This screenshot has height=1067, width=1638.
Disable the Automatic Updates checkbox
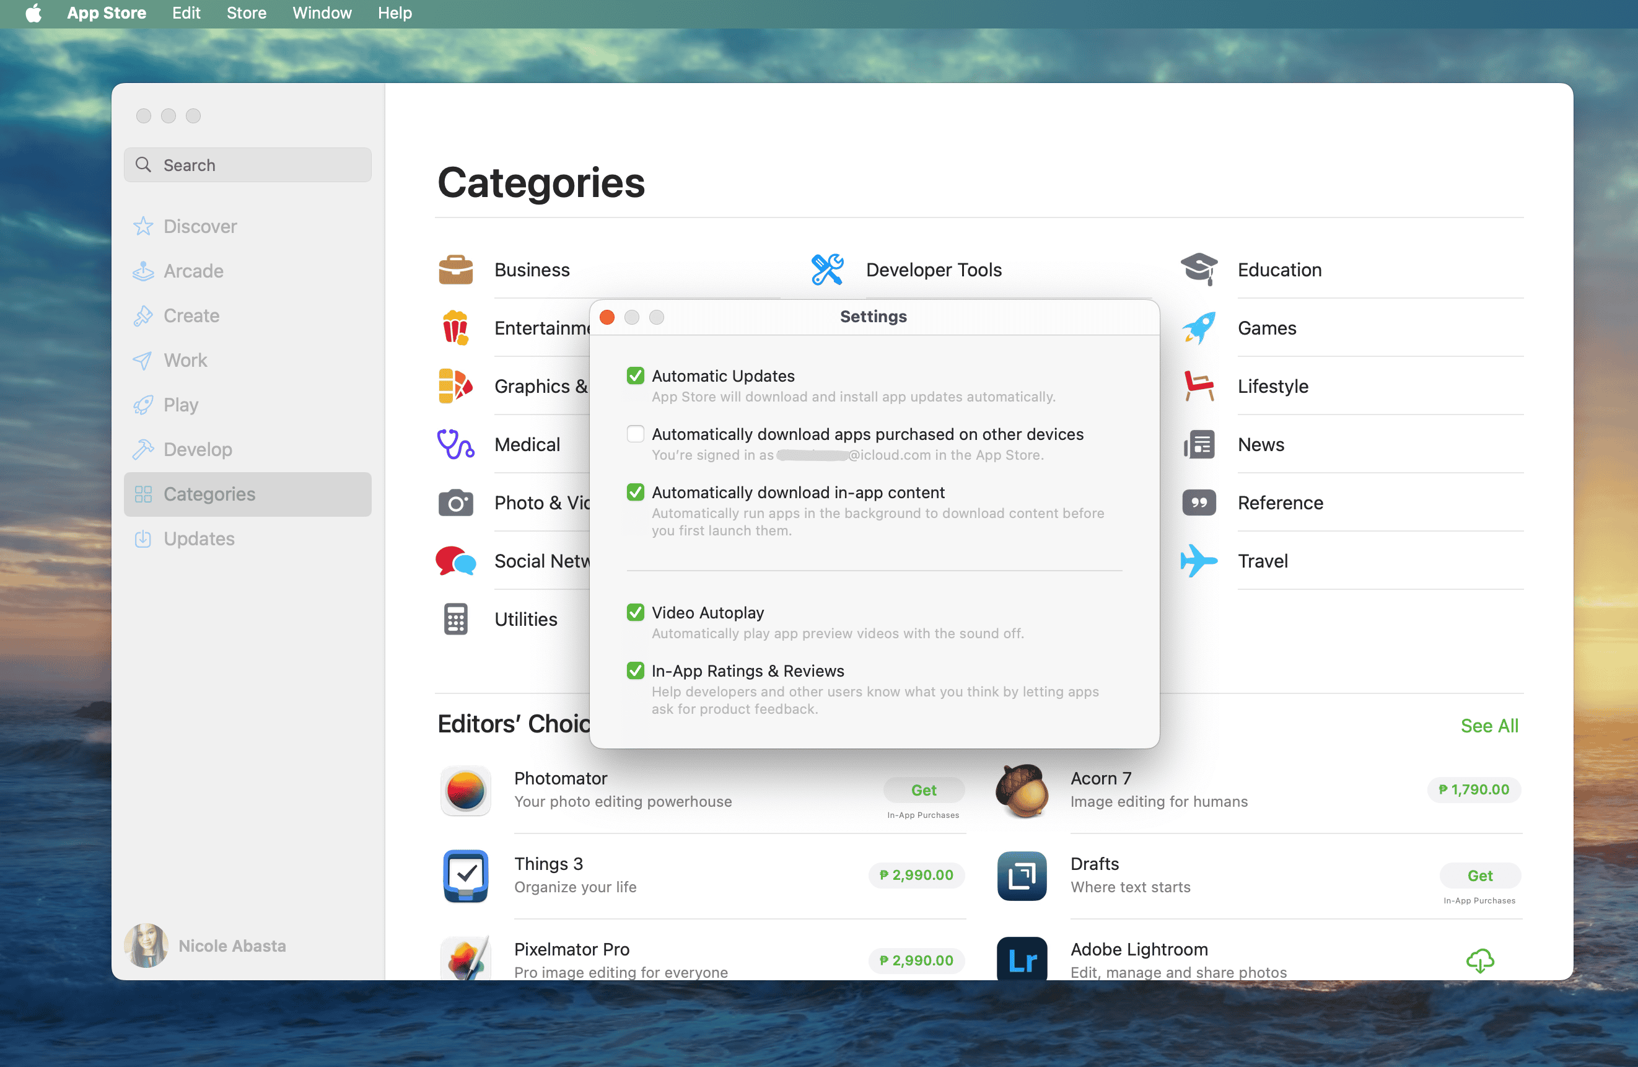pyautogui.click(x=635, y=376)
